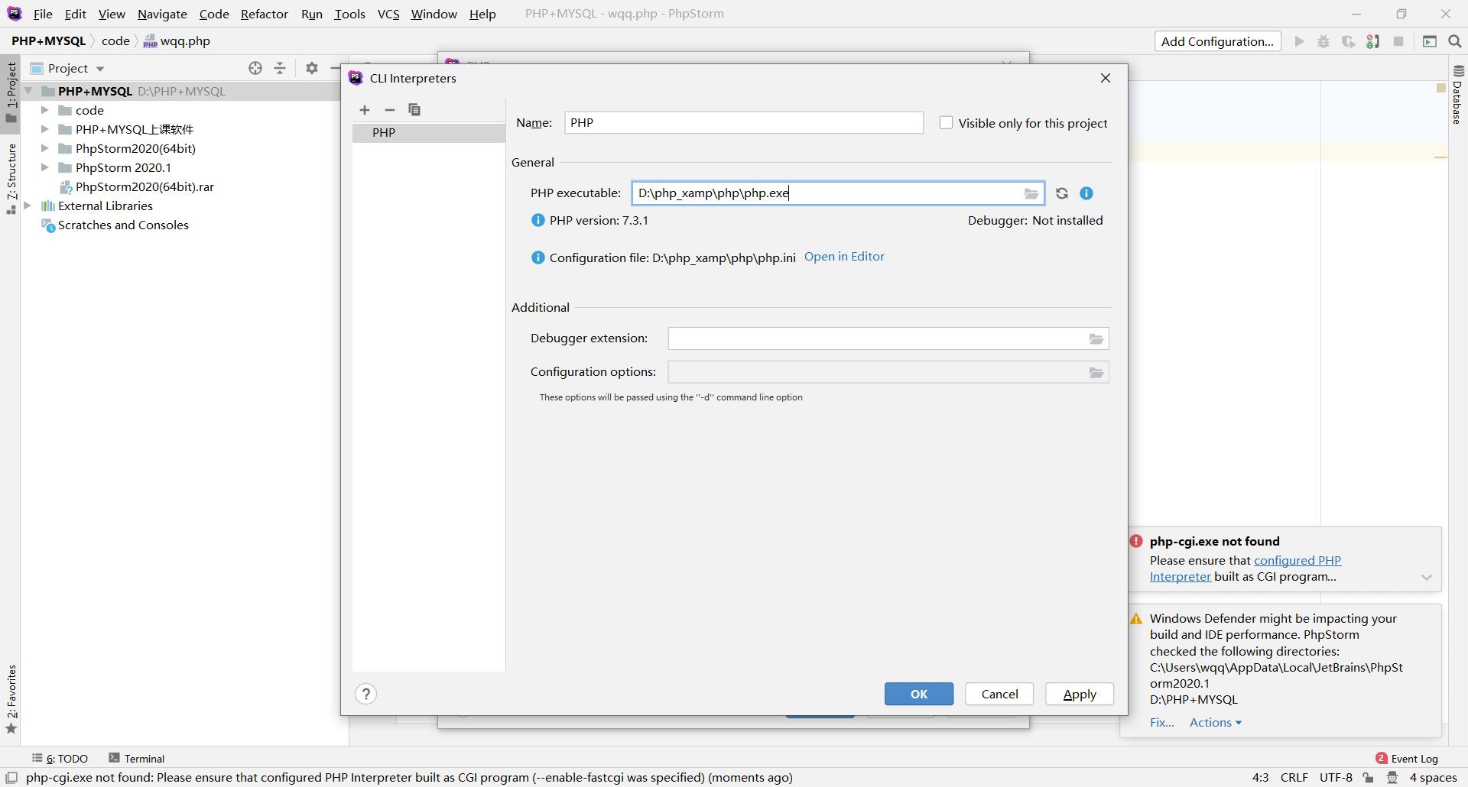
Task: Expand PhpStorm2020(64bit) folder
Action: coord(45,148)
